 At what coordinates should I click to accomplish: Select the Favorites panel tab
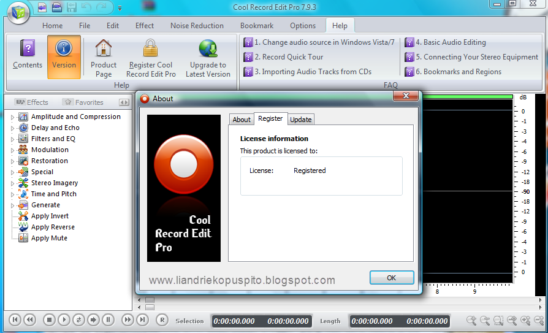[x=83, y=102]
